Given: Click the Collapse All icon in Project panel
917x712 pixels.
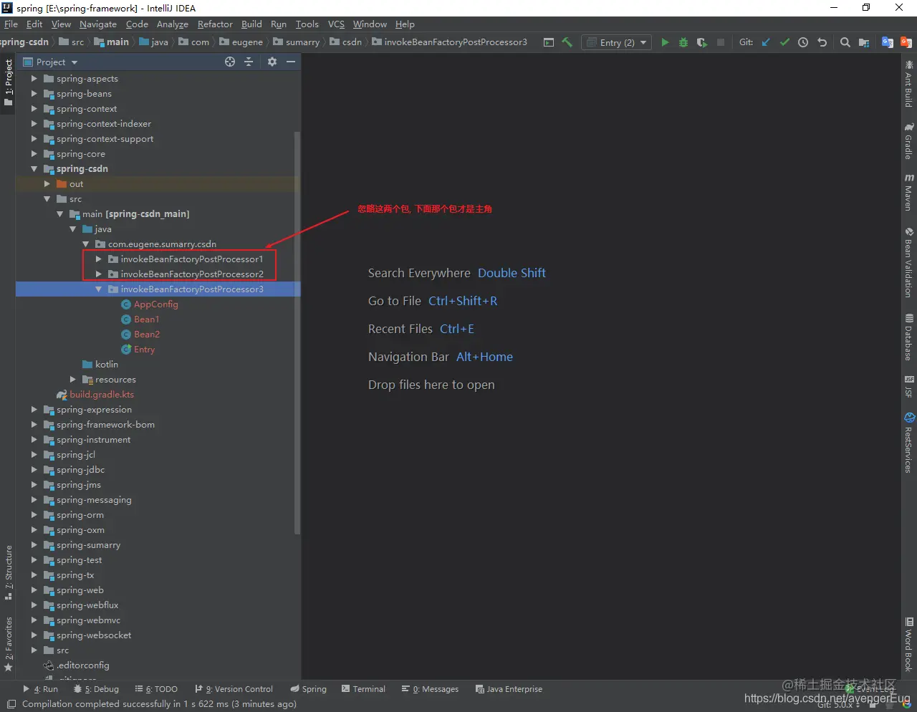Looking at the screenshot, I should tap(249, 62).
